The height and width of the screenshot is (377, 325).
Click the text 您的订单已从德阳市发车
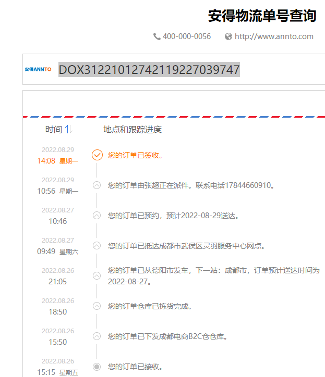[x=148, y=270]
